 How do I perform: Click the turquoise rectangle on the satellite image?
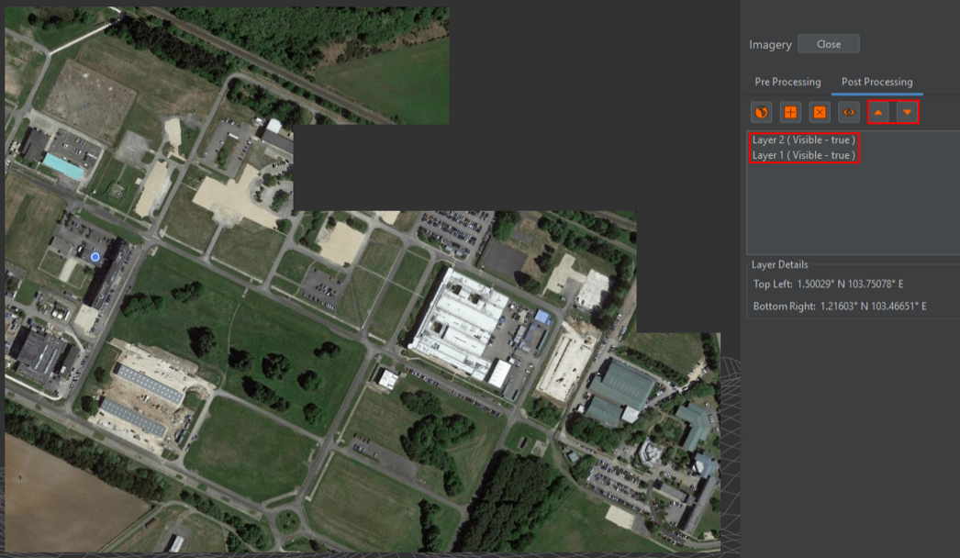(x=63, y=166)
